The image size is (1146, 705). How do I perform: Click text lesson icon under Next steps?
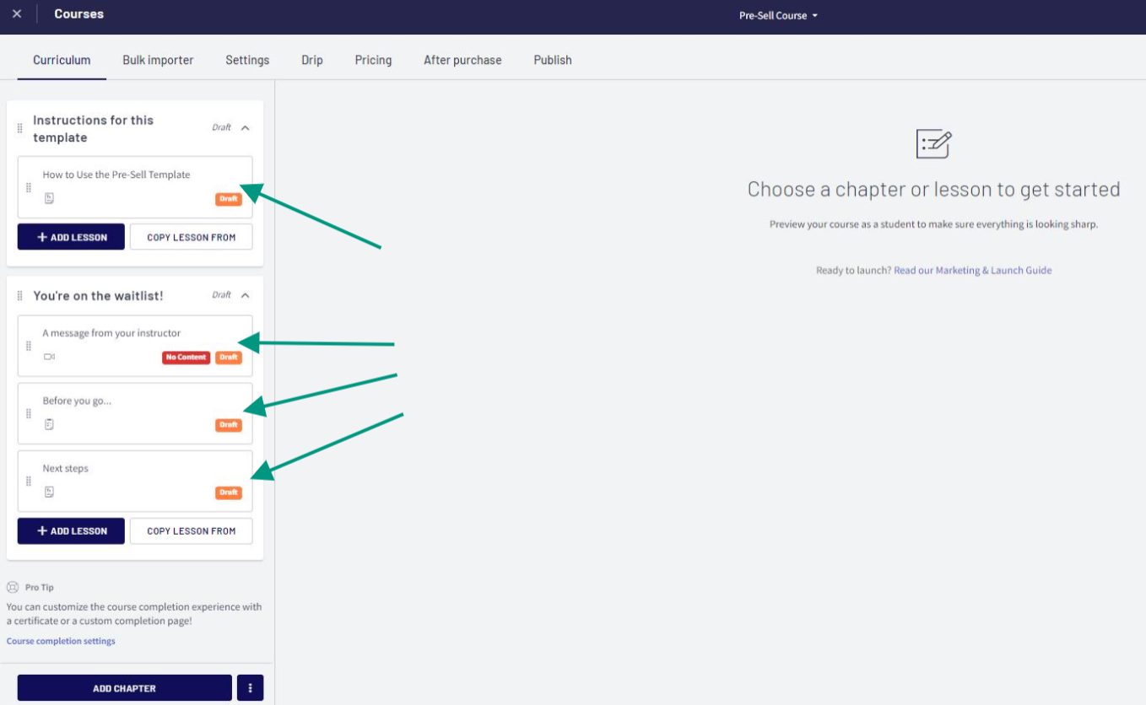tap(49, 492)
